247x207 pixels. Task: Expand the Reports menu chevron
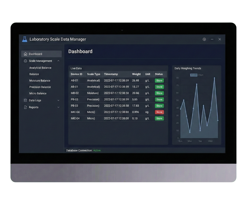(58, 107)
